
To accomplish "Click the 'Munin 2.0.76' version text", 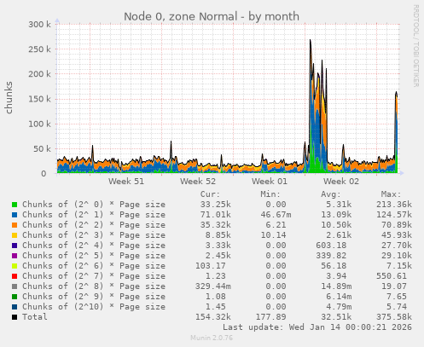I will [x=212, y=338].
